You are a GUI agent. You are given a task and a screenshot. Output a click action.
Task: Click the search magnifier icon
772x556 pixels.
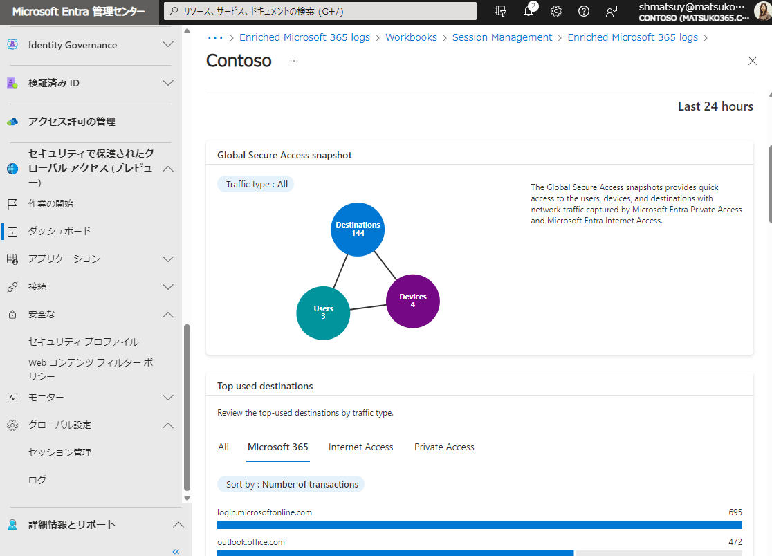pos(174,11)
